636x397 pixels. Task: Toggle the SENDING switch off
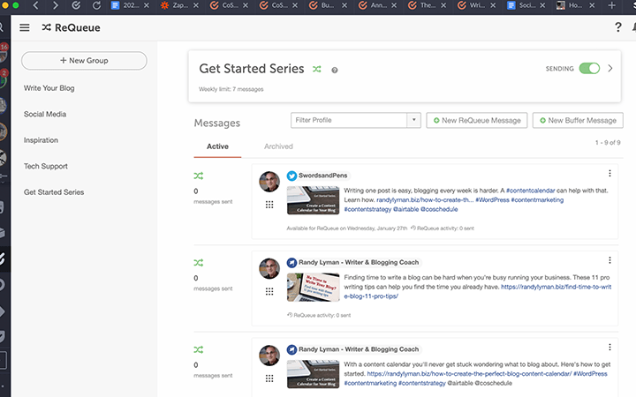click(589, 69)
